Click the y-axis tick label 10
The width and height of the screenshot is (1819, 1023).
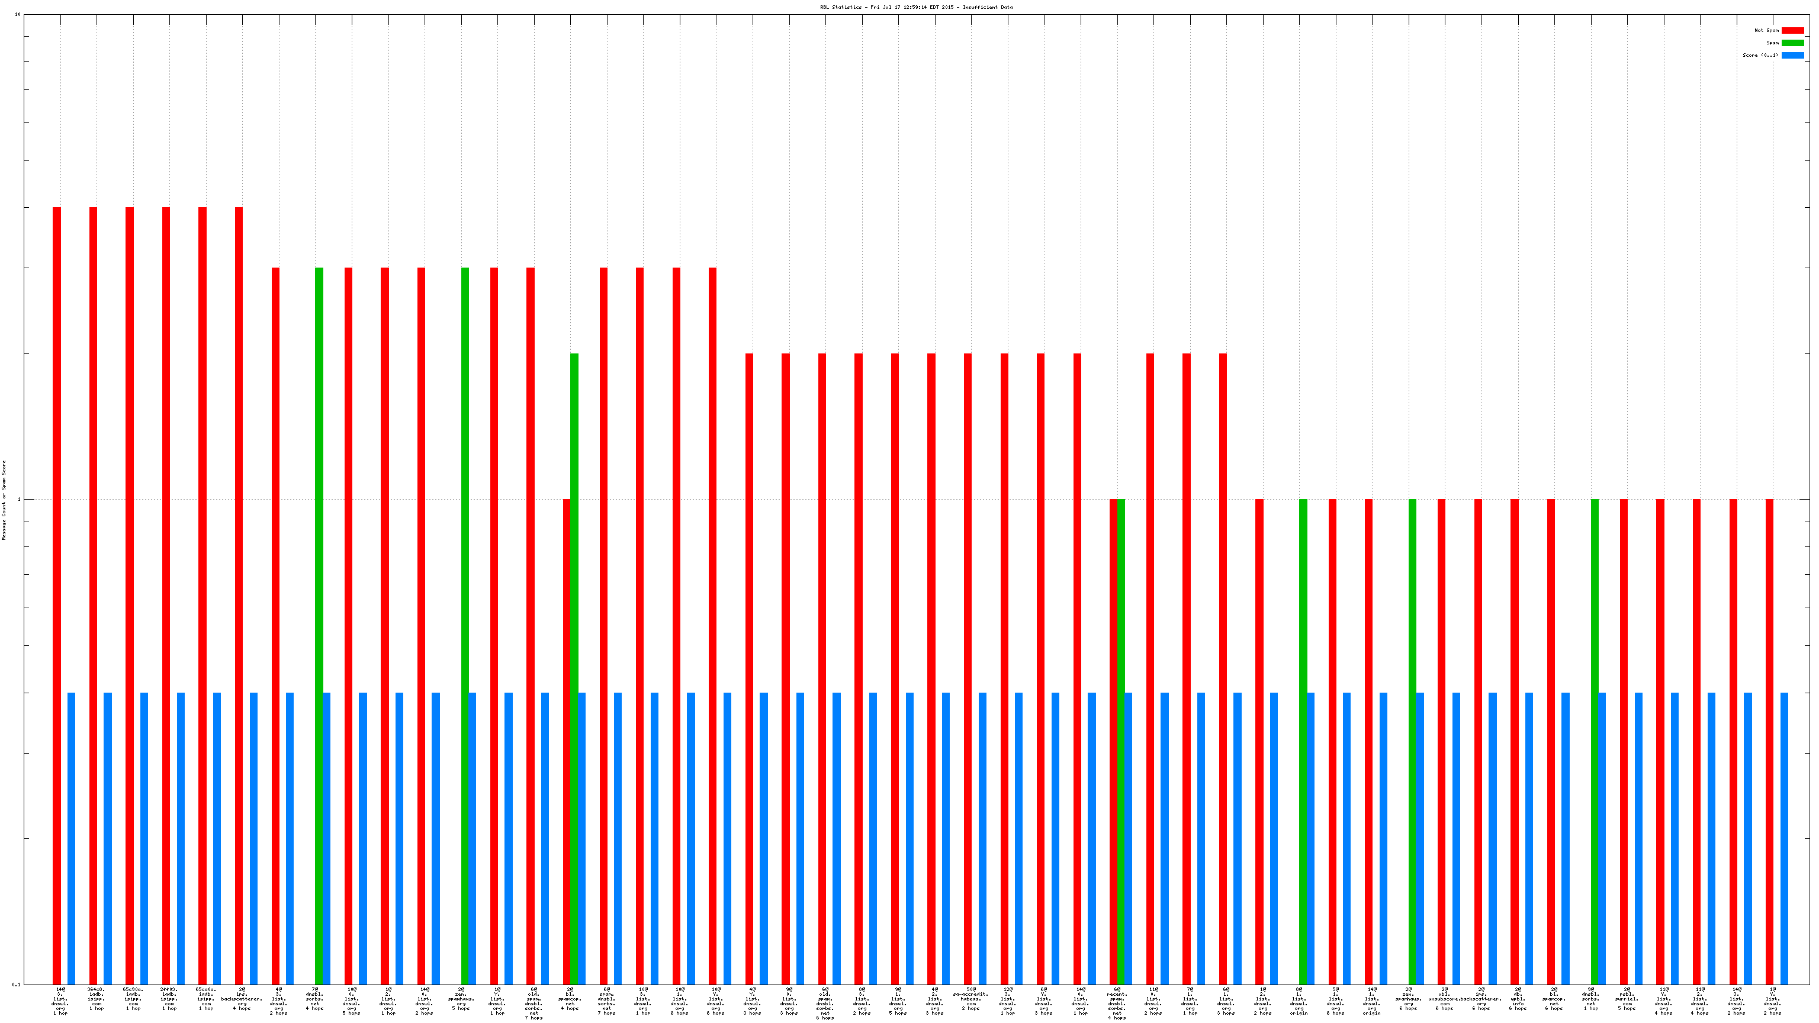[18, 15]
